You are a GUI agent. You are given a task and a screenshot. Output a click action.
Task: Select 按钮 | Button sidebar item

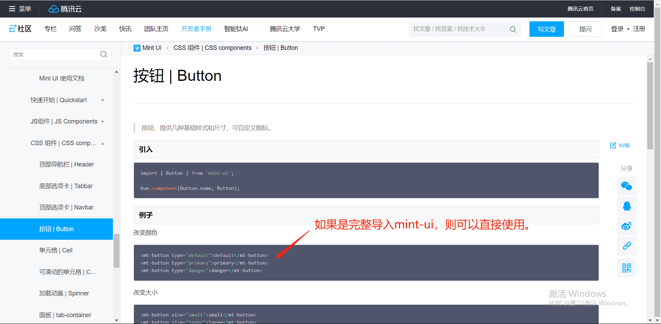pyautogui.click(x=56, y=229)
